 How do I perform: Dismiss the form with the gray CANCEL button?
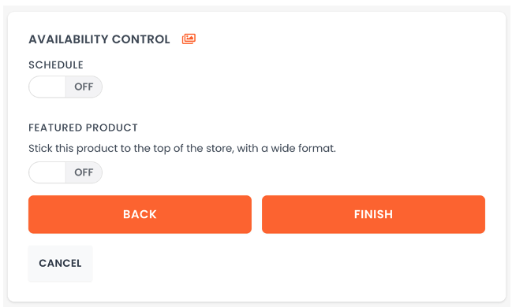[x=61, y=264]
